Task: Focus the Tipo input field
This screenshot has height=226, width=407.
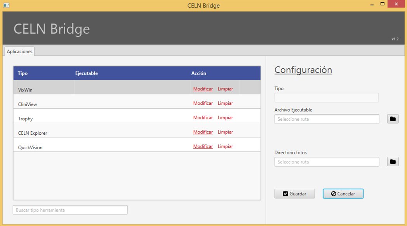Action: (x=326, y=97)
